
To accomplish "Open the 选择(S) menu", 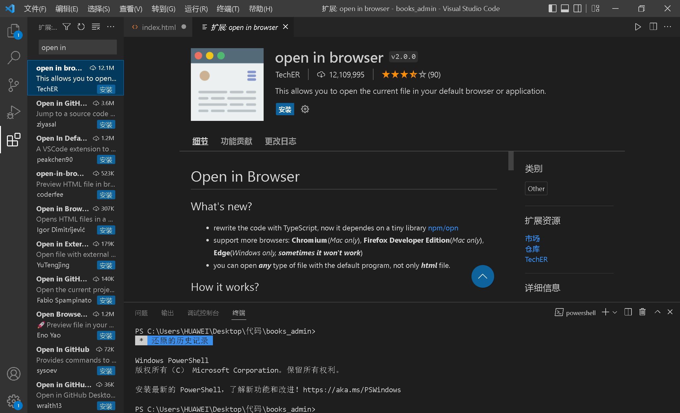I will point(99,8).
